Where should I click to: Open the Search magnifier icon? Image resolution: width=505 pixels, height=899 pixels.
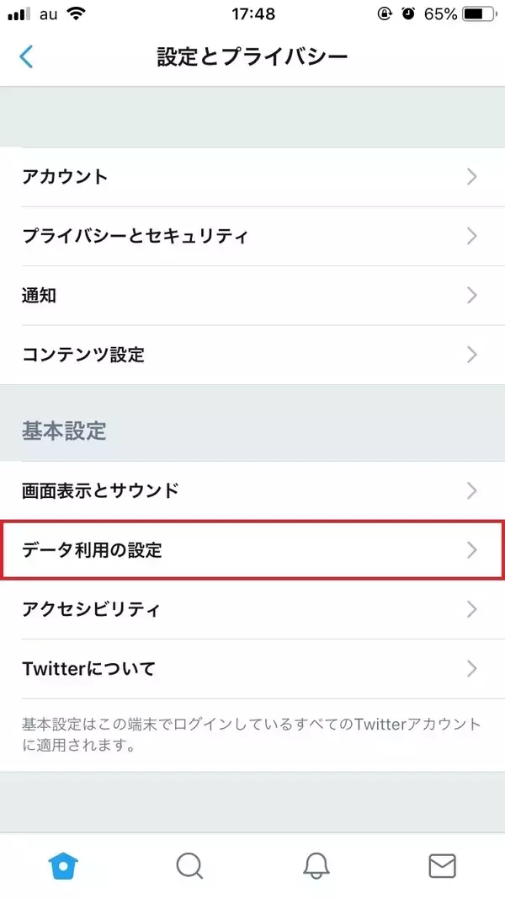pyautogui.click(x=189, y=865)
